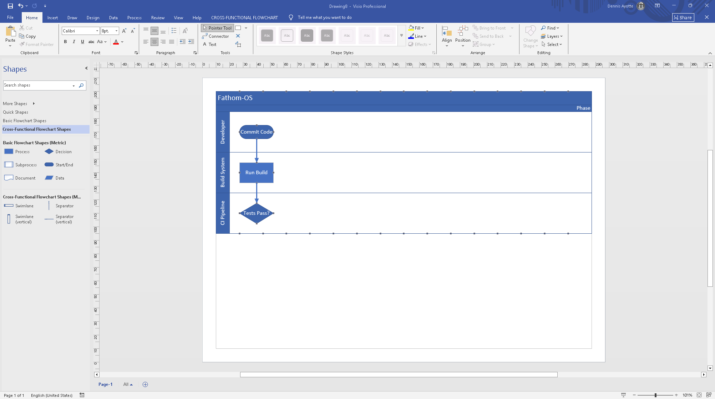Toggle center horizontal text alignment

(x=154, y=42)
